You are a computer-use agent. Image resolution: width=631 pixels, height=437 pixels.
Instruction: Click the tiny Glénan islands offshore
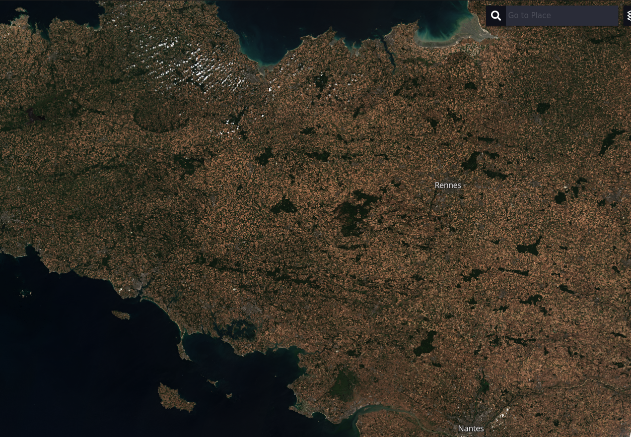tap(23, 292)
